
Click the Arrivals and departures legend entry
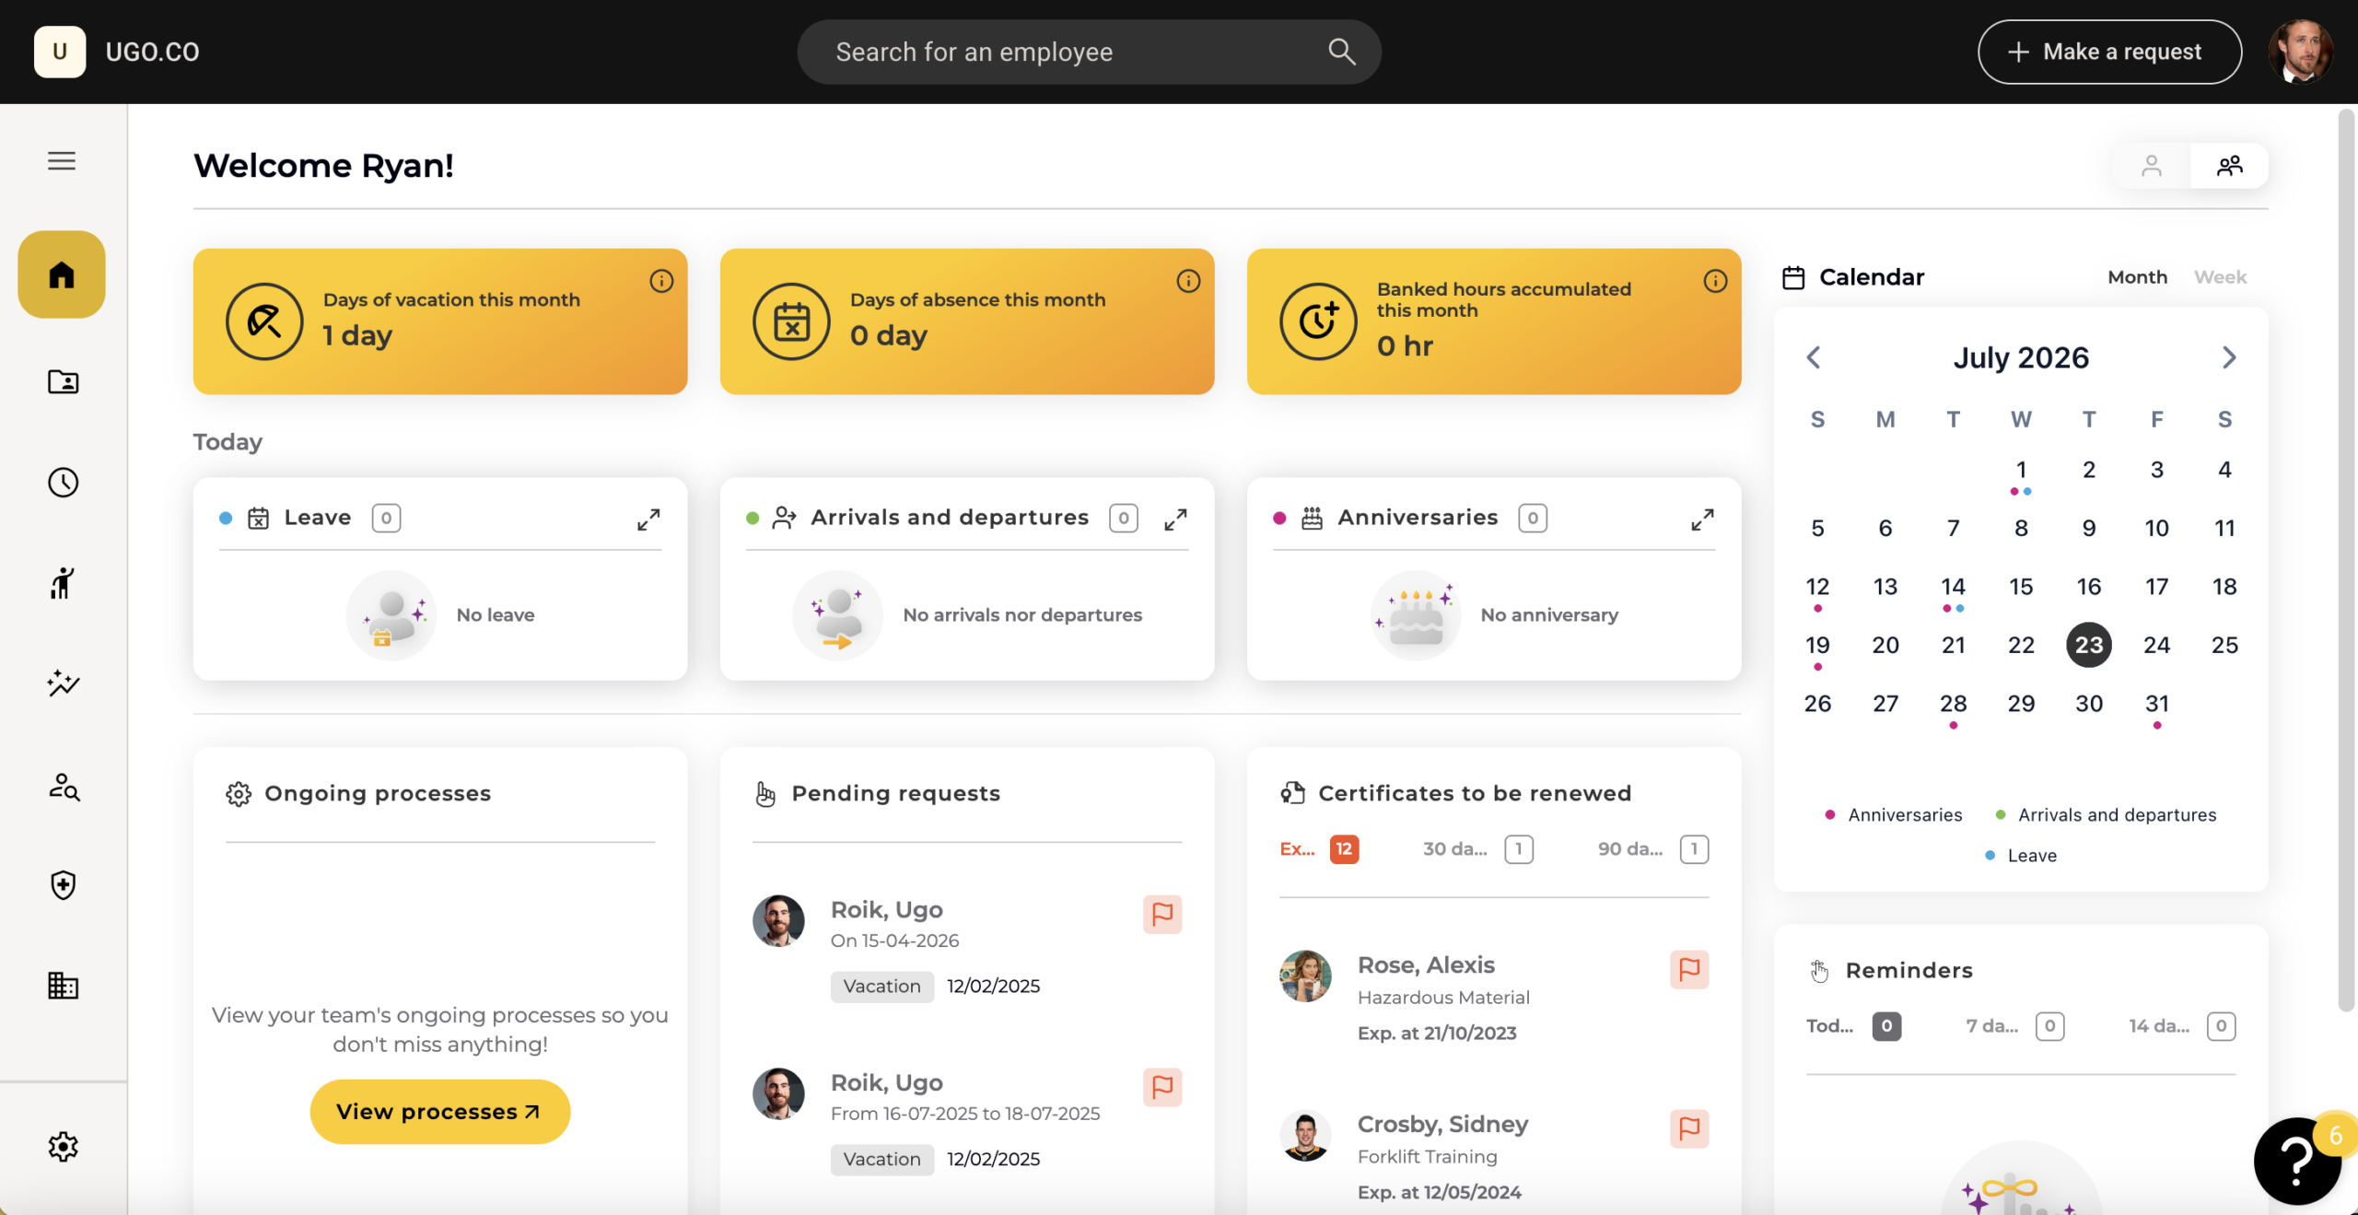2106,815
